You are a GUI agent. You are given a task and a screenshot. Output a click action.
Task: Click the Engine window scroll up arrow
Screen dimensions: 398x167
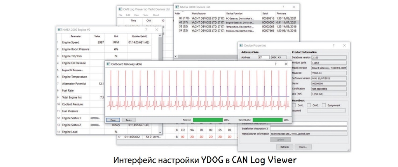160,36
